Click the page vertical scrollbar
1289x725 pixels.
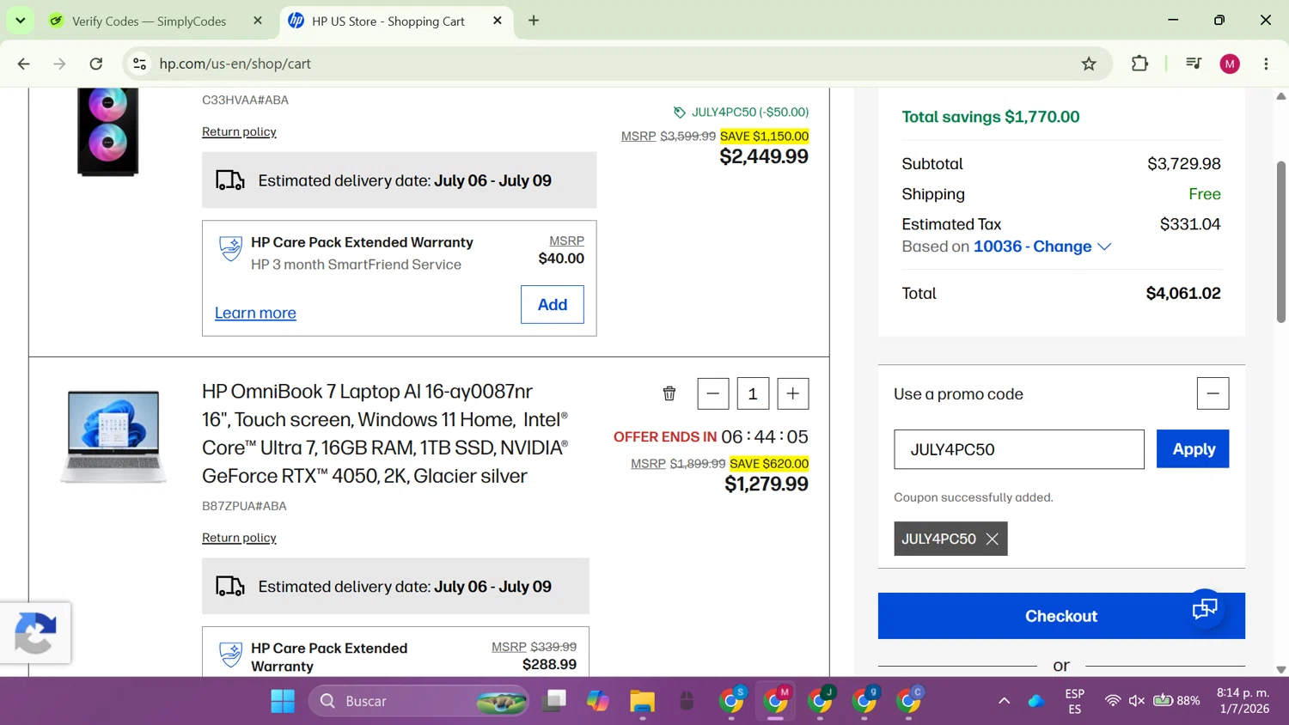point(1280,241)
